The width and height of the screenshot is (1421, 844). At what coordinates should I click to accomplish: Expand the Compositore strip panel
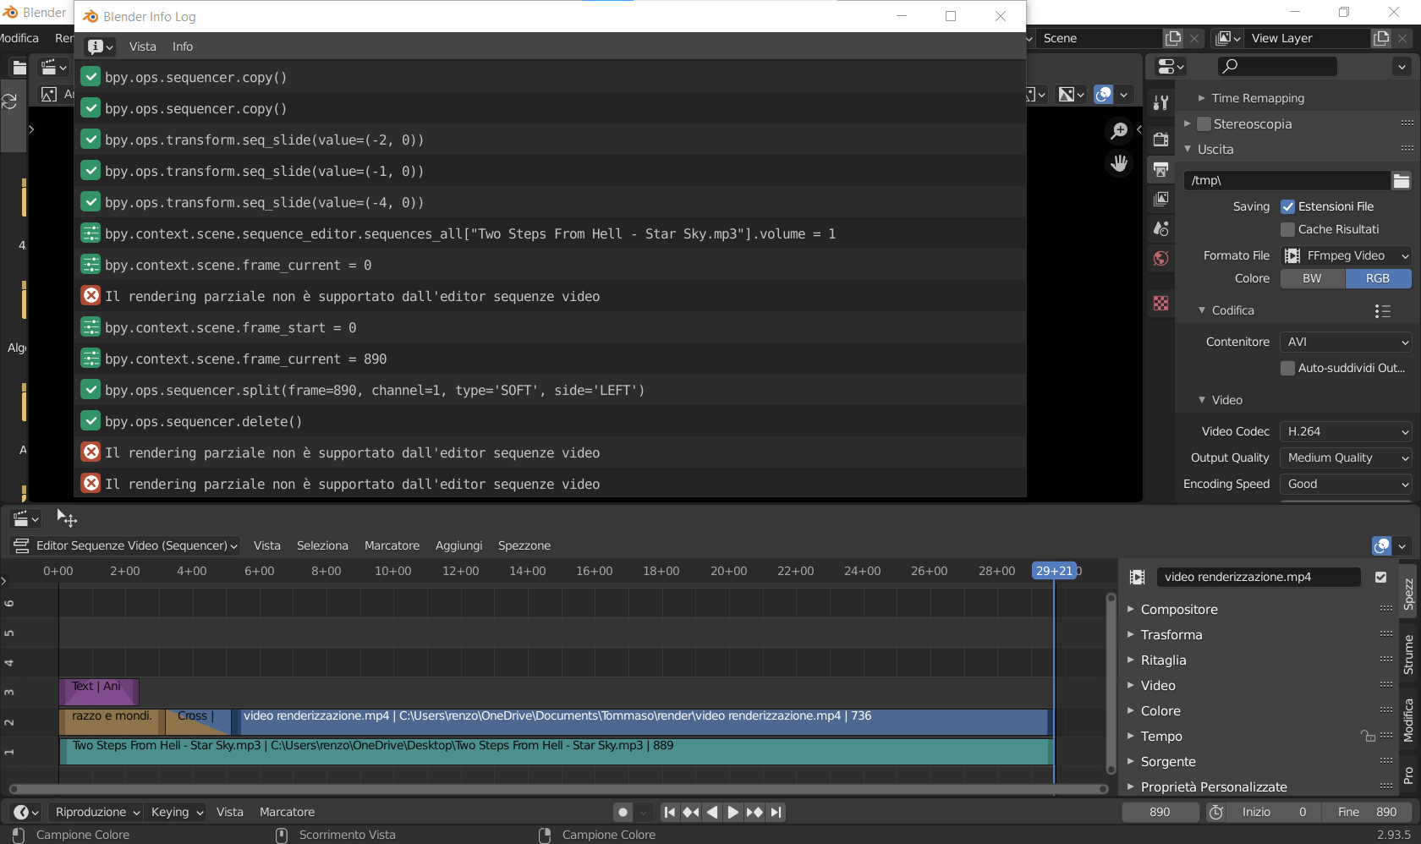coord(1178,609)
